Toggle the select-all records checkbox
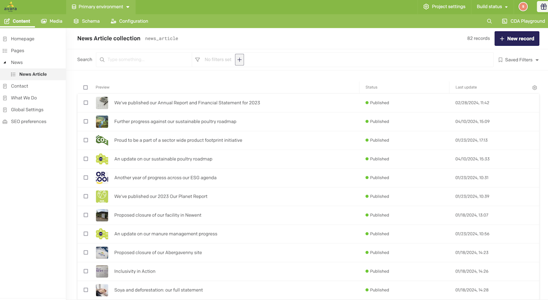This screenshot has width=548, height=300. (x=85, y=87)
